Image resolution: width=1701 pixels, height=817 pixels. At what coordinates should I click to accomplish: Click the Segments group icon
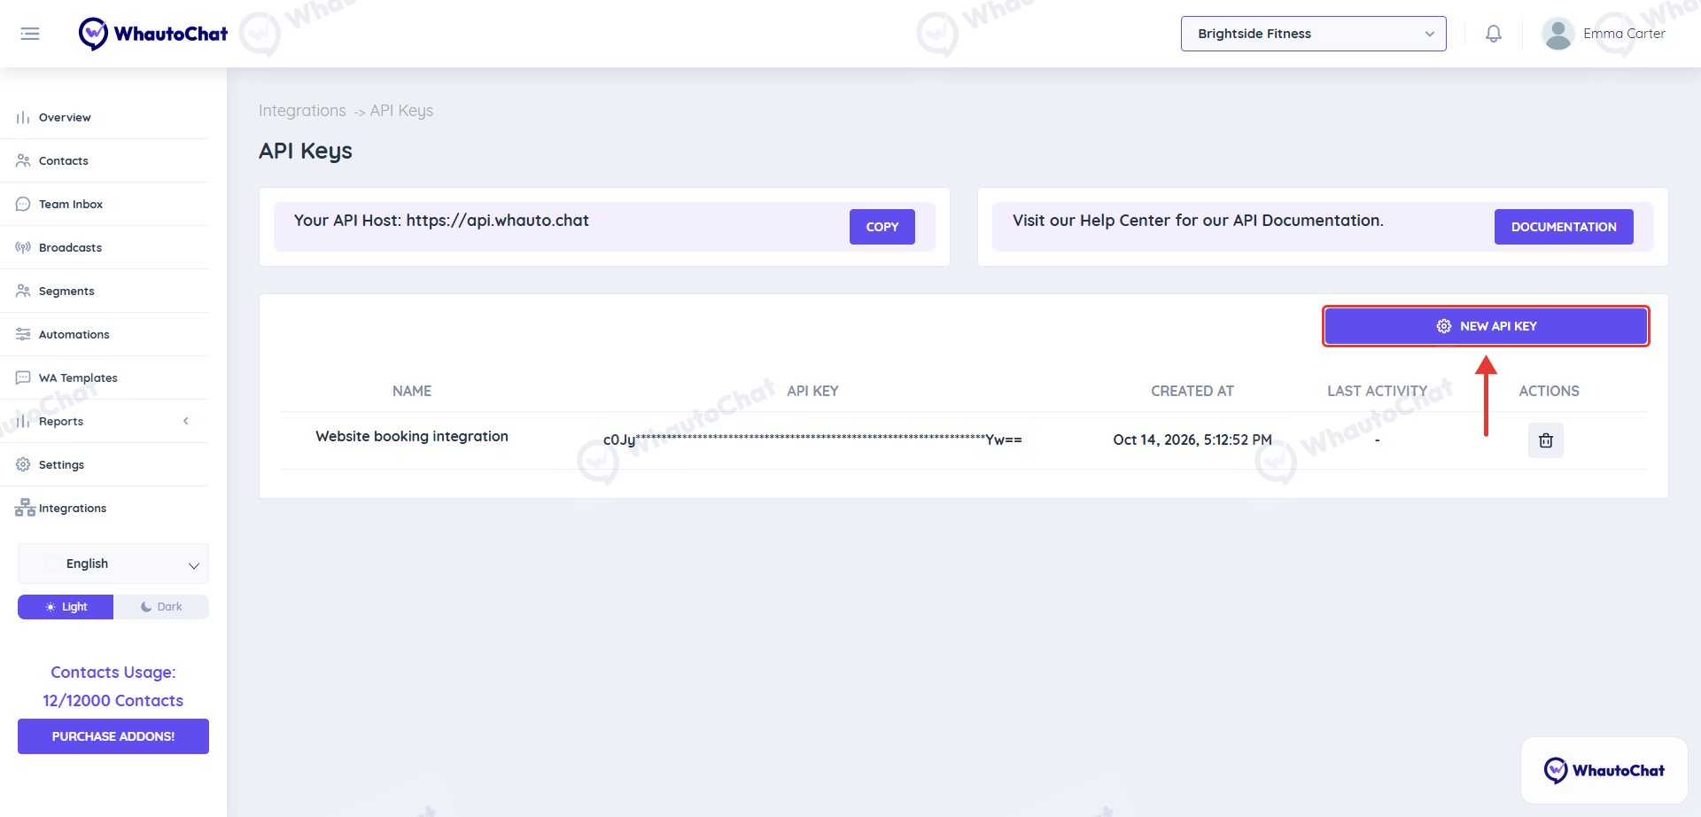click(x=23, y=292)
